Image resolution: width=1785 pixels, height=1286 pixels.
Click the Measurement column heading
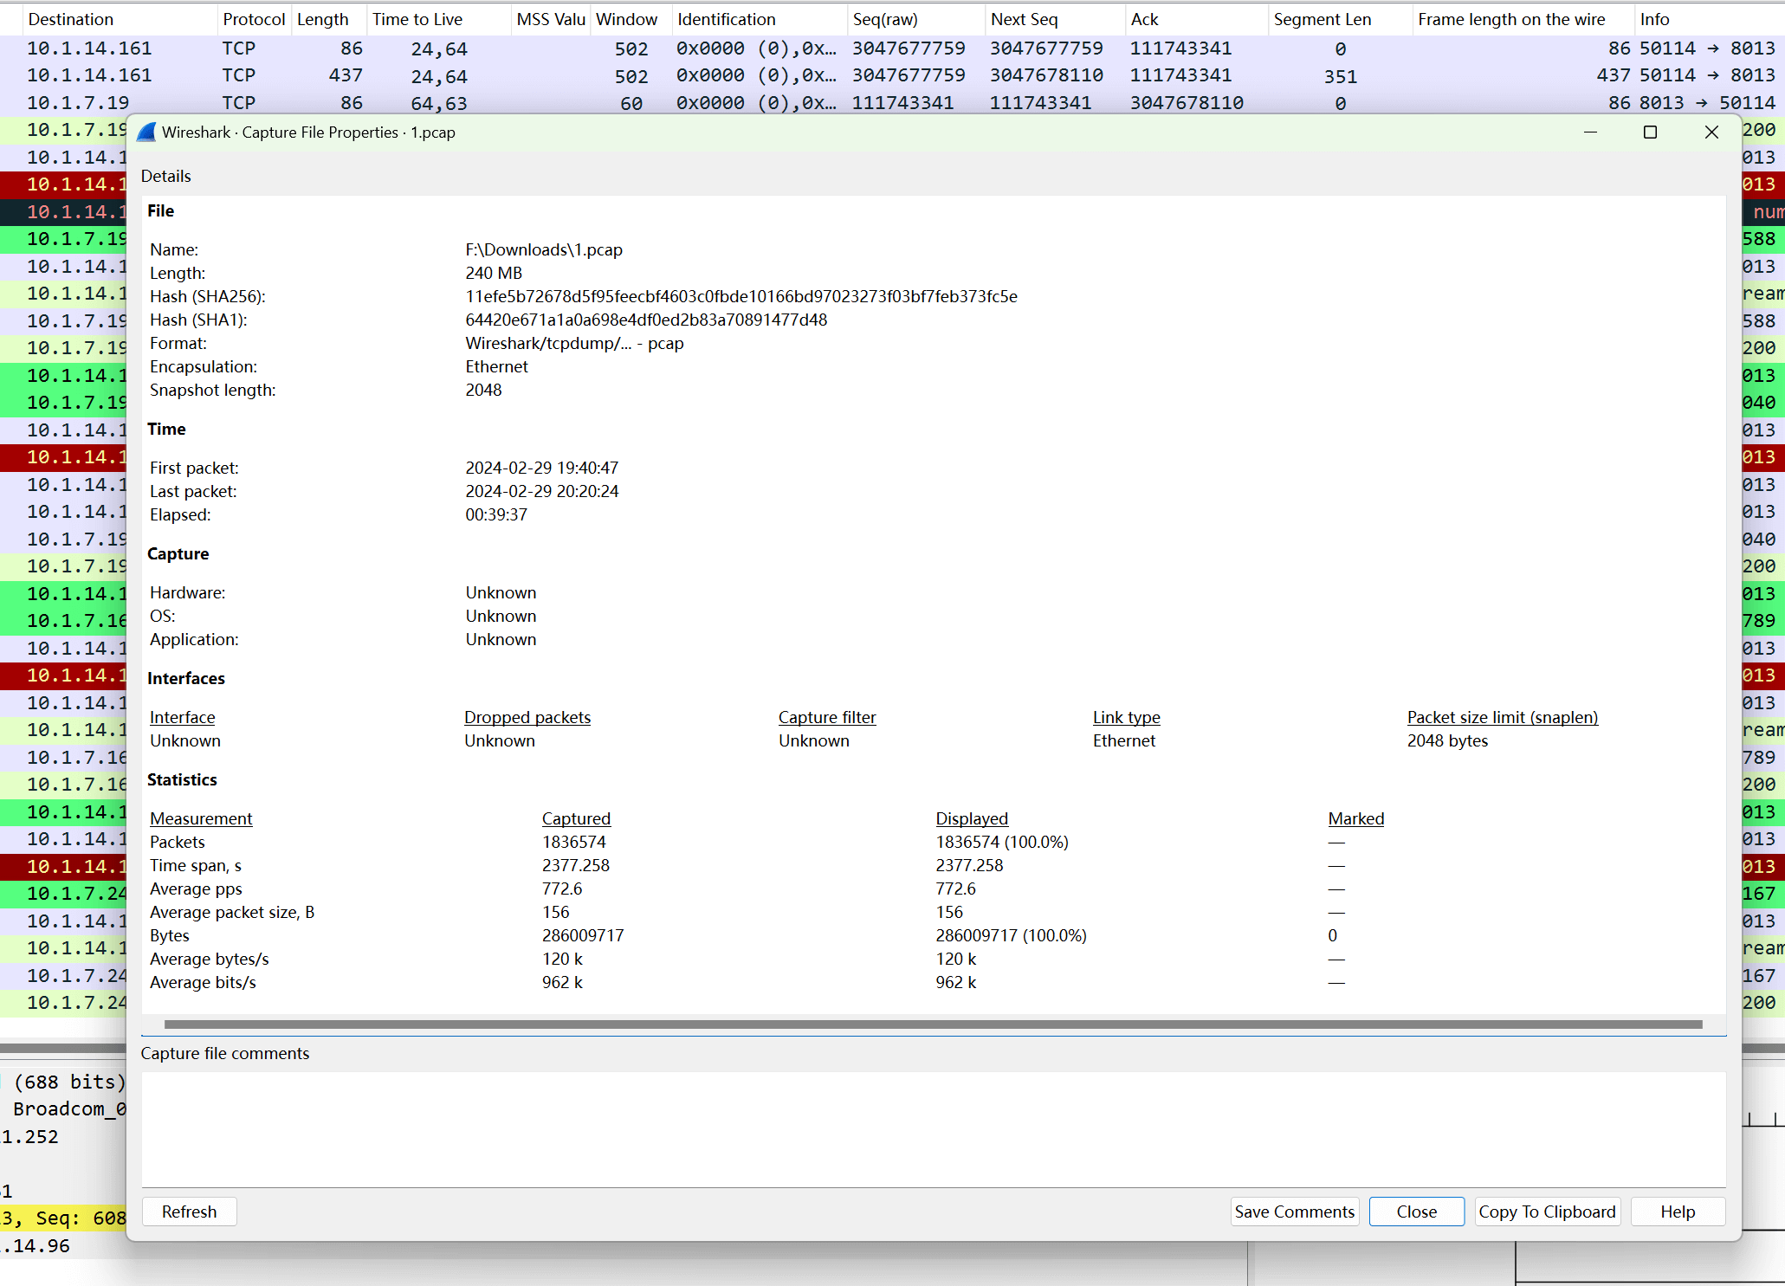coord(201,818)
